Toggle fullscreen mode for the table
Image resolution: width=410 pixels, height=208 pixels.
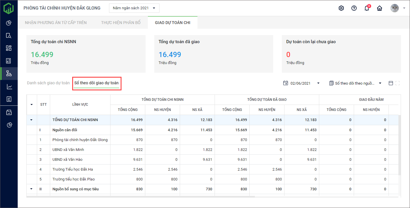pos(398,83)
